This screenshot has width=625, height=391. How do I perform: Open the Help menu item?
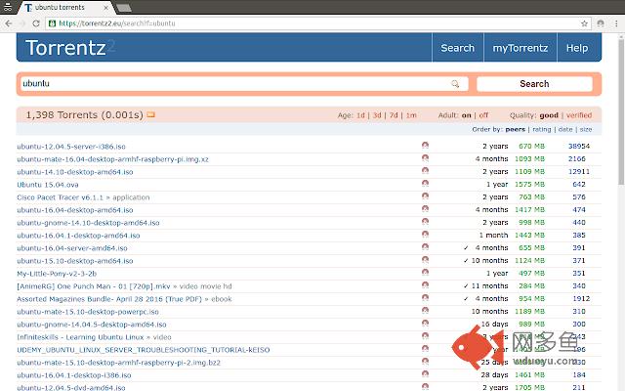coord(577,48)
